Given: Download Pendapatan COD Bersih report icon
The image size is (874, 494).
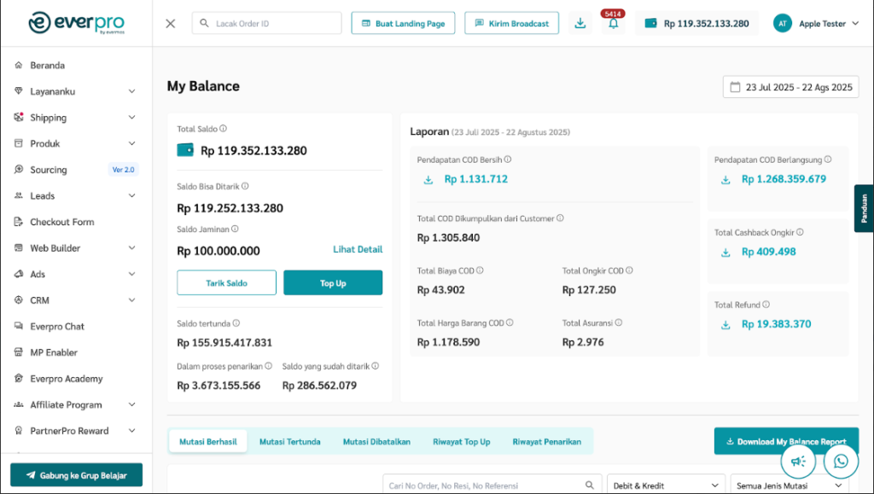Looking at the screenshot, I should tap(428, 179).
